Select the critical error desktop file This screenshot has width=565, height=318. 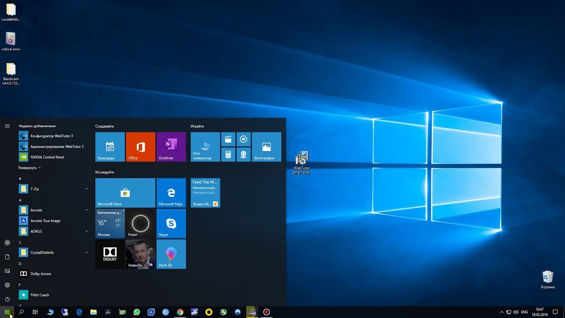(11, 42)
